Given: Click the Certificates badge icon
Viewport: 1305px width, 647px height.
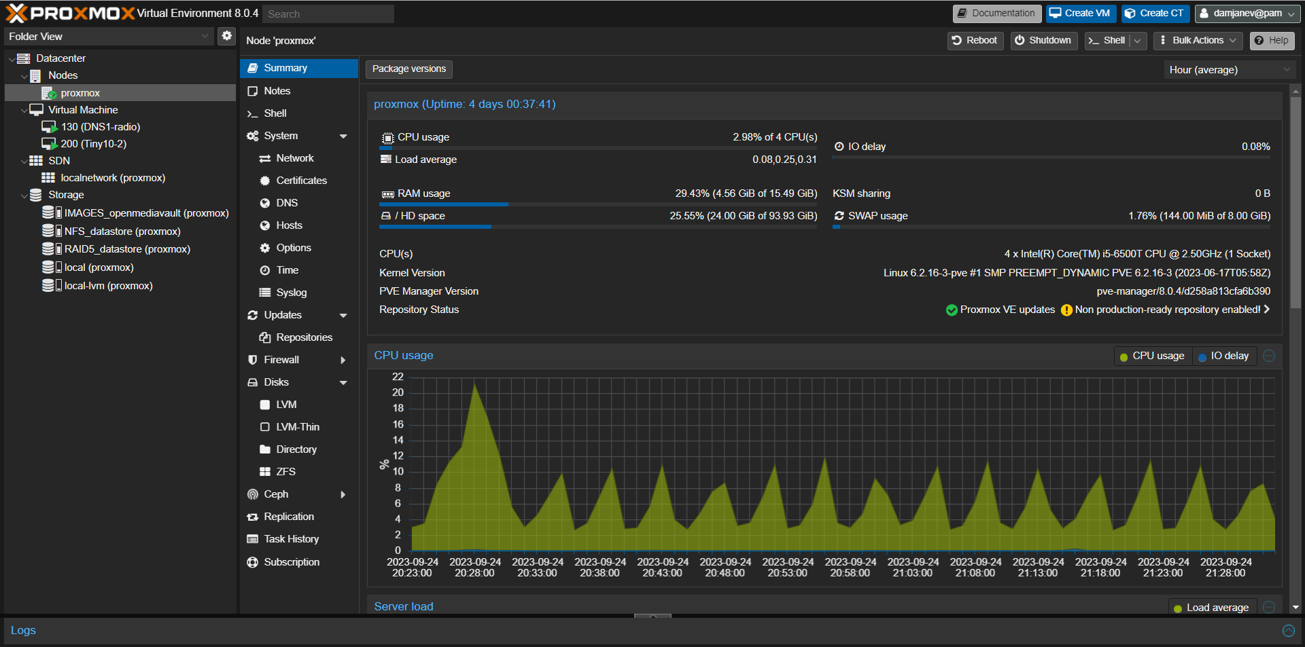Looking at the screenshot, I should tap(265, 181).
